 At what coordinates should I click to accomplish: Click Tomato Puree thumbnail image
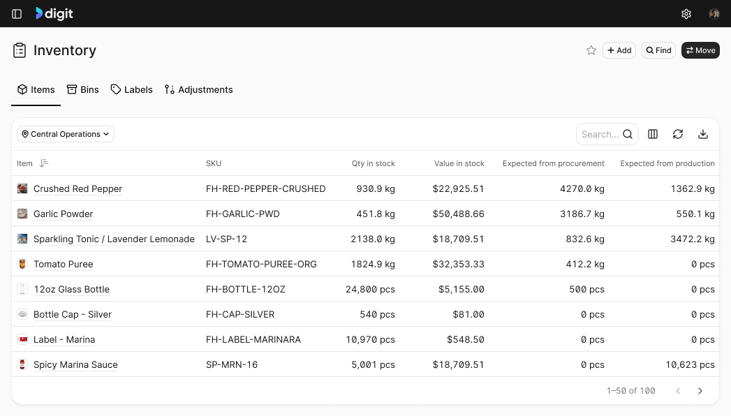pyautogui.click(x=22, y=264)
